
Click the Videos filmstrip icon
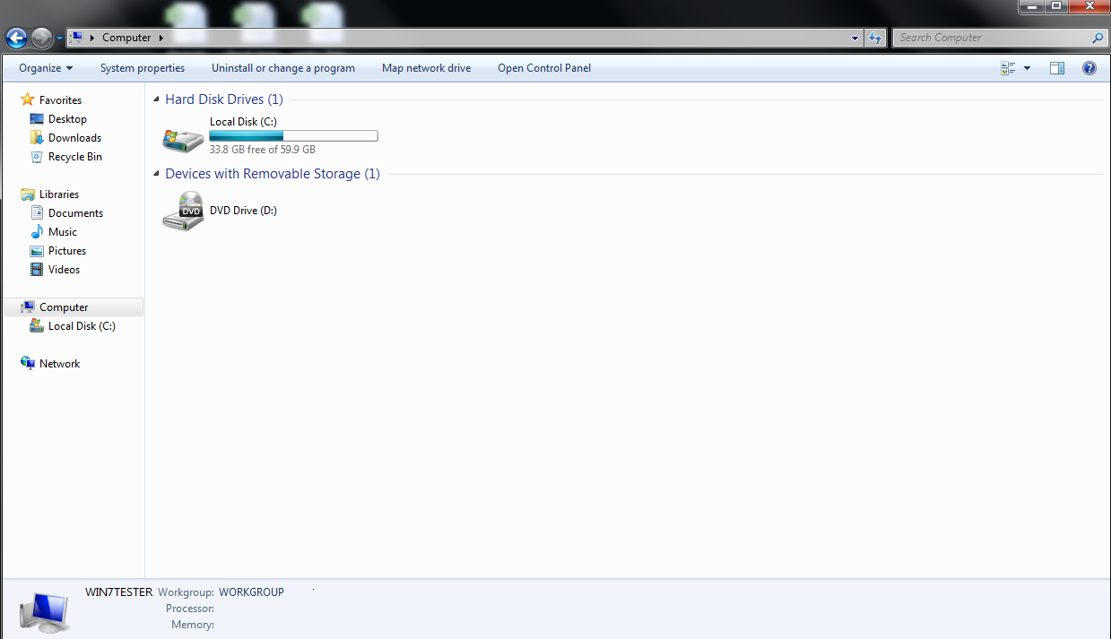click(37, 270)
